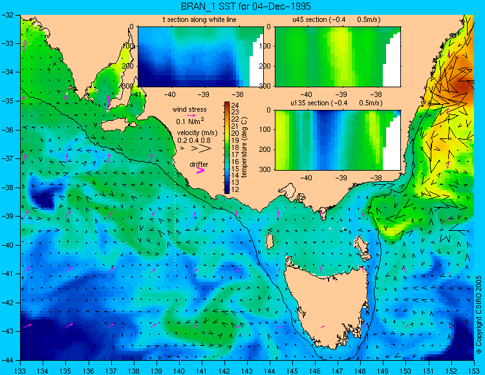Click the longitude label 133 on x-axis
This screenshot has width=485, height=375.
21,371
